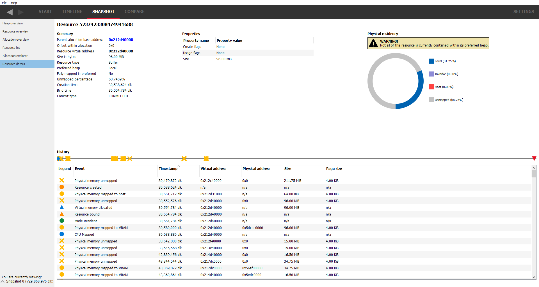Click the History table vertical scrollbar

(x=534, y=174)
